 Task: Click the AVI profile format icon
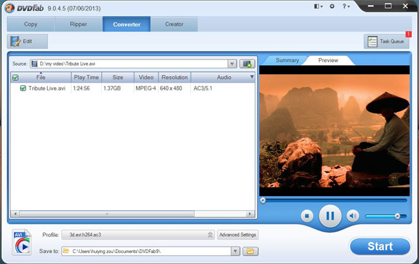[x=22, y=242]
